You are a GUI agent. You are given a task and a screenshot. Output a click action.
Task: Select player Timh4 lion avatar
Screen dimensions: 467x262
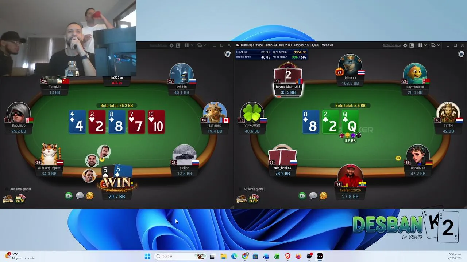448,113
